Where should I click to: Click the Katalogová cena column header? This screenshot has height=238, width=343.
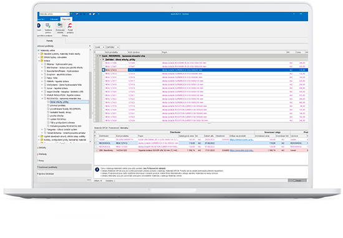186,136
